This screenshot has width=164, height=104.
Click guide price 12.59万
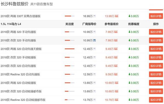click(88, 74)
